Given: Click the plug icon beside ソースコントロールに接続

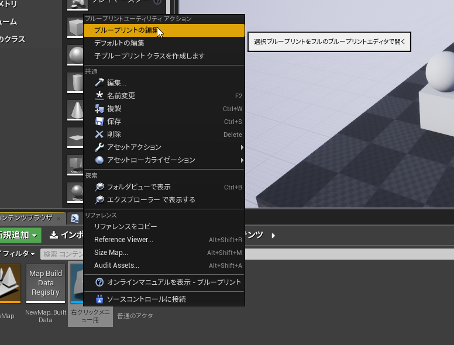Looking at the screenshot, I should pyautogui.click(x=99, y=299).
